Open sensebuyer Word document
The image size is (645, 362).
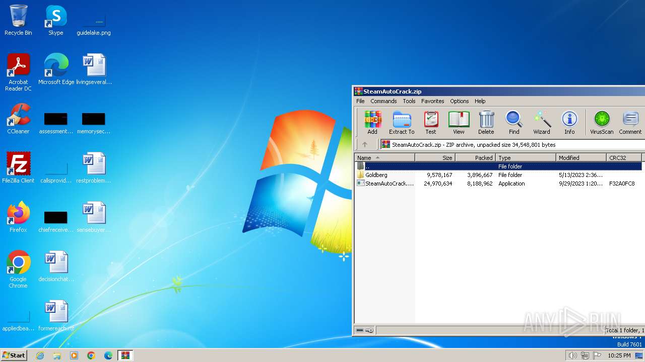pyautogui.click(x=94, y=217)
